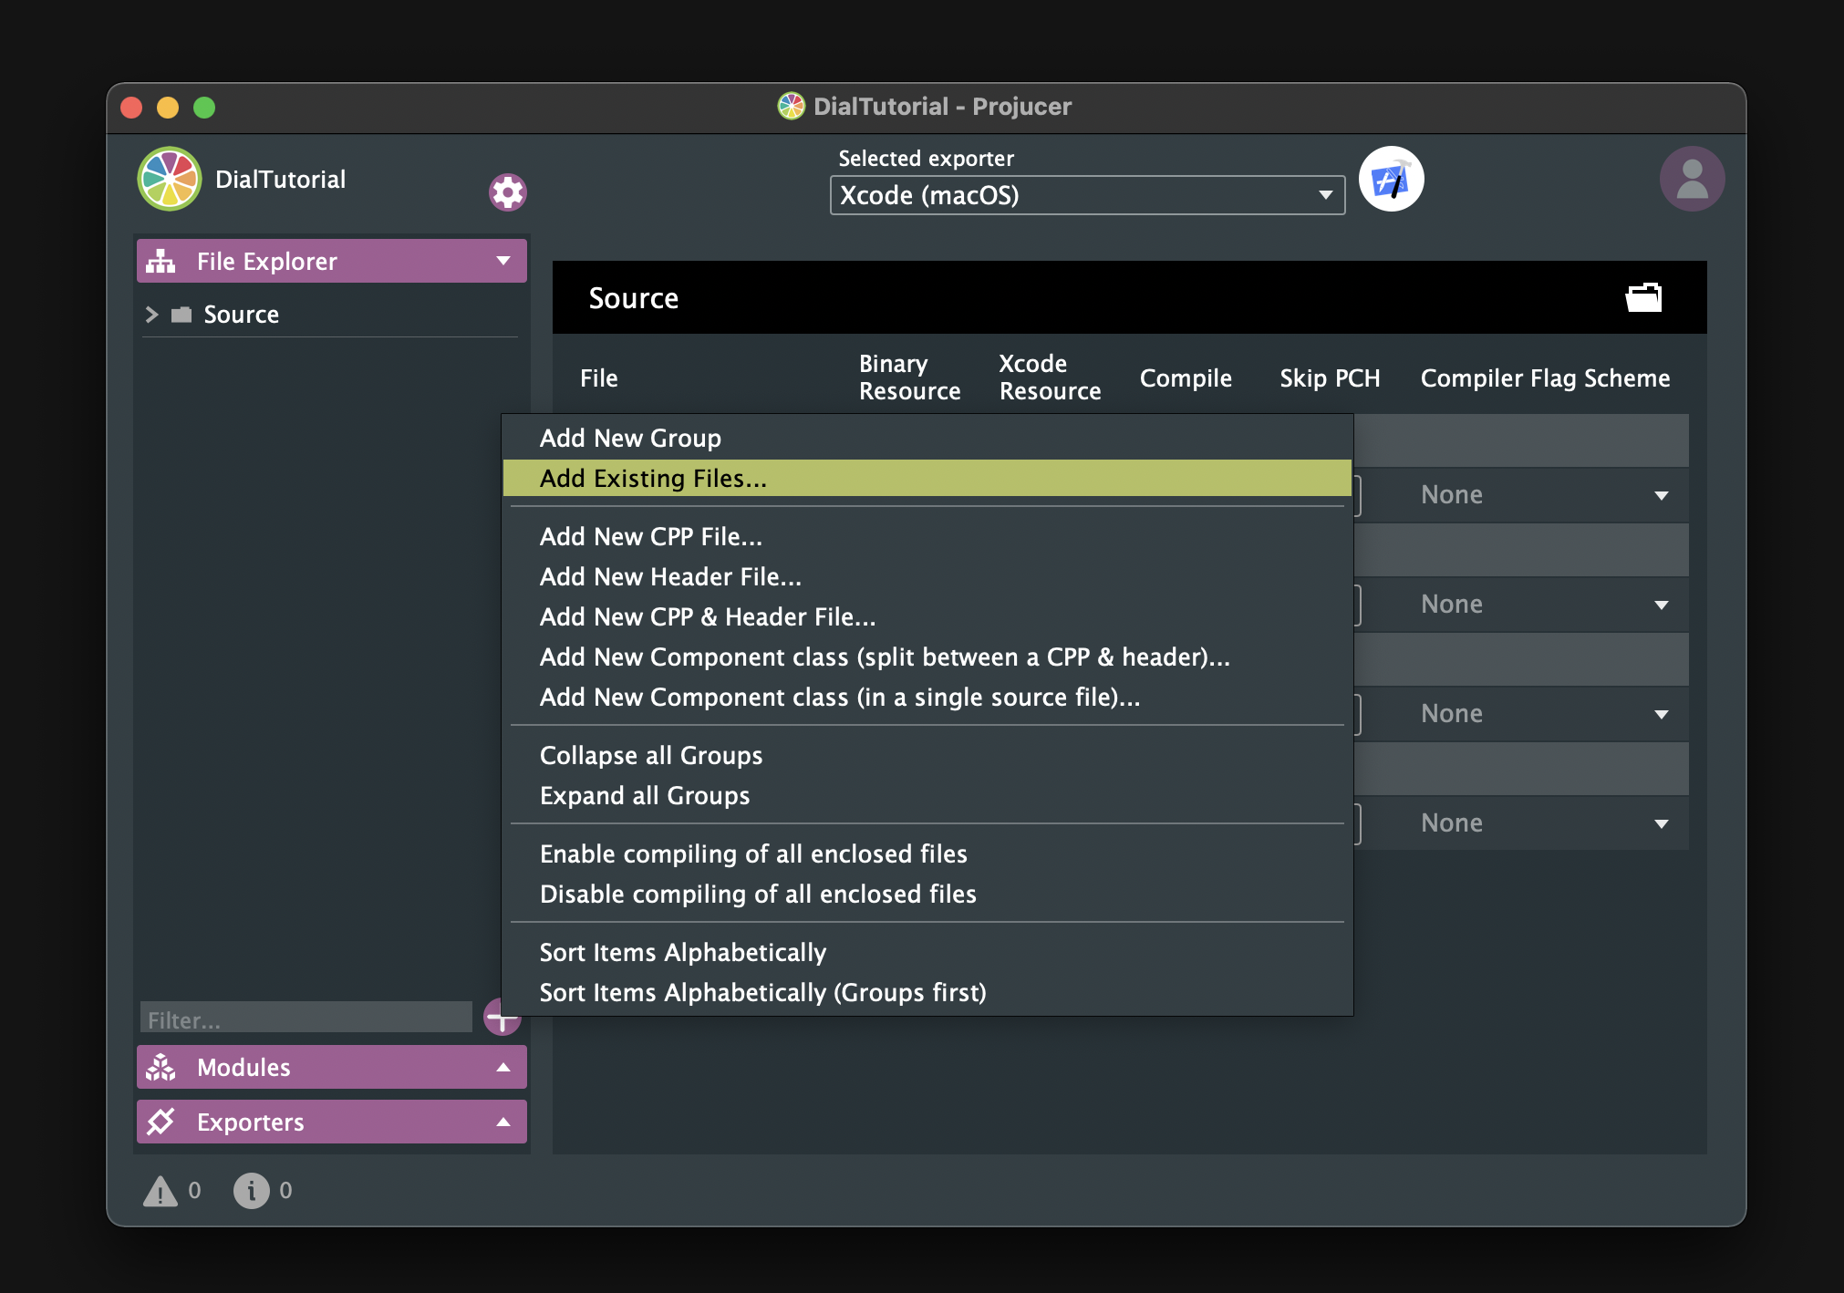Click the plus add-file button icon
Viewport: 1844px width, 1293px height.
(502, 1017)
